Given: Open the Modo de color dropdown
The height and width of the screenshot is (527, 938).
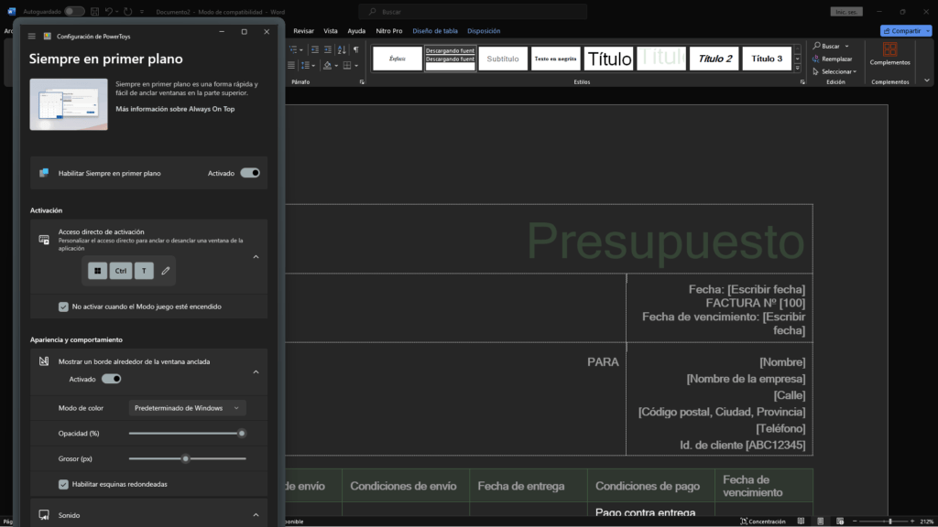Looking at the screenshot, I should tap(187, 408).
